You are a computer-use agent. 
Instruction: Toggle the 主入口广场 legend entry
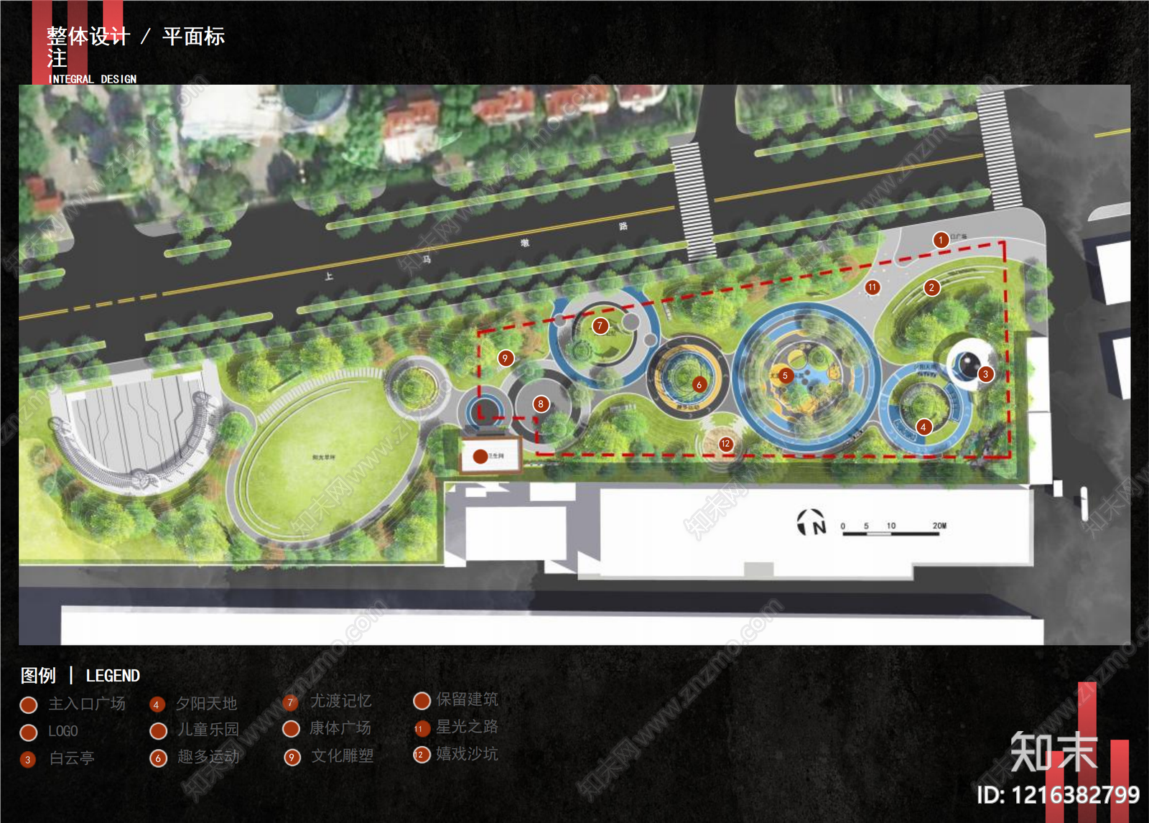29,705
